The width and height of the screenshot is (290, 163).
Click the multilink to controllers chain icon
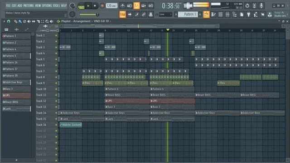(144, 14)
